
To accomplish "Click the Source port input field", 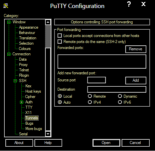I will click(97, 80).
